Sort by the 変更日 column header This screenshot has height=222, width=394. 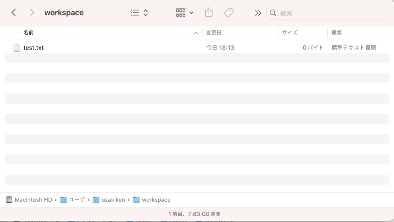point(214,33)
